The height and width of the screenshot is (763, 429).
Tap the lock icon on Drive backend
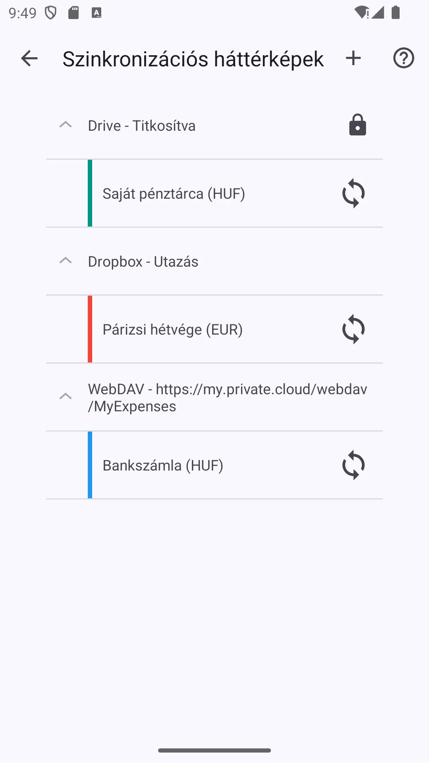357,125
